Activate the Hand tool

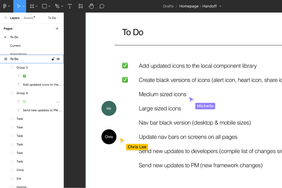91,6
